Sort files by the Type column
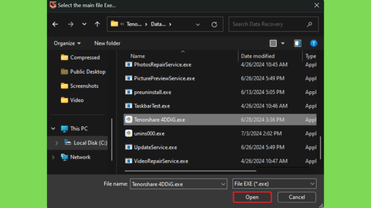Image resolution: width=371 pixels, height=208 pixels. (x=310, y=56)
